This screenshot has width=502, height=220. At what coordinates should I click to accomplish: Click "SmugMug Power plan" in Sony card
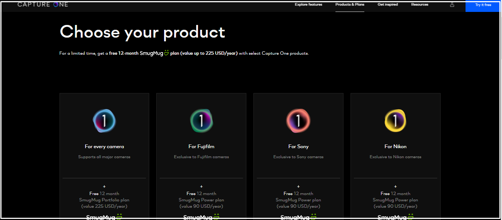(298, 200)
